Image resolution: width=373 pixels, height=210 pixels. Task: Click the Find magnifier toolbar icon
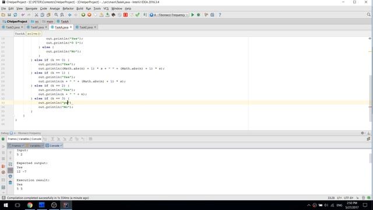tap(56, 15)
